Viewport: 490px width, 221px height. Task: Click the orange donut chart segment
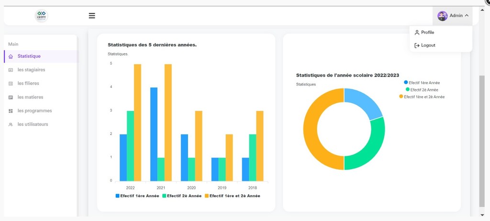tap(310, 129)
